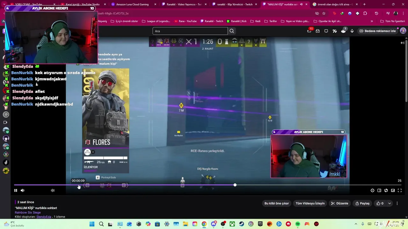Open a new browser tab
Image resolution: width=408 pixels, height=229 pixels.
tap(364, 4)
